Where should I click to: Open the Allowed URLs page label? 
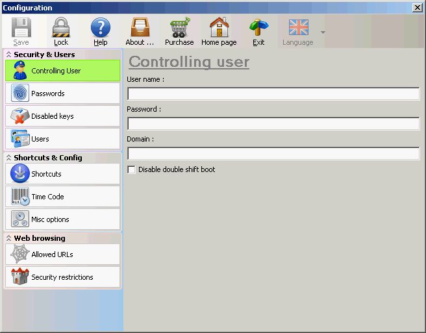point(52,254)
